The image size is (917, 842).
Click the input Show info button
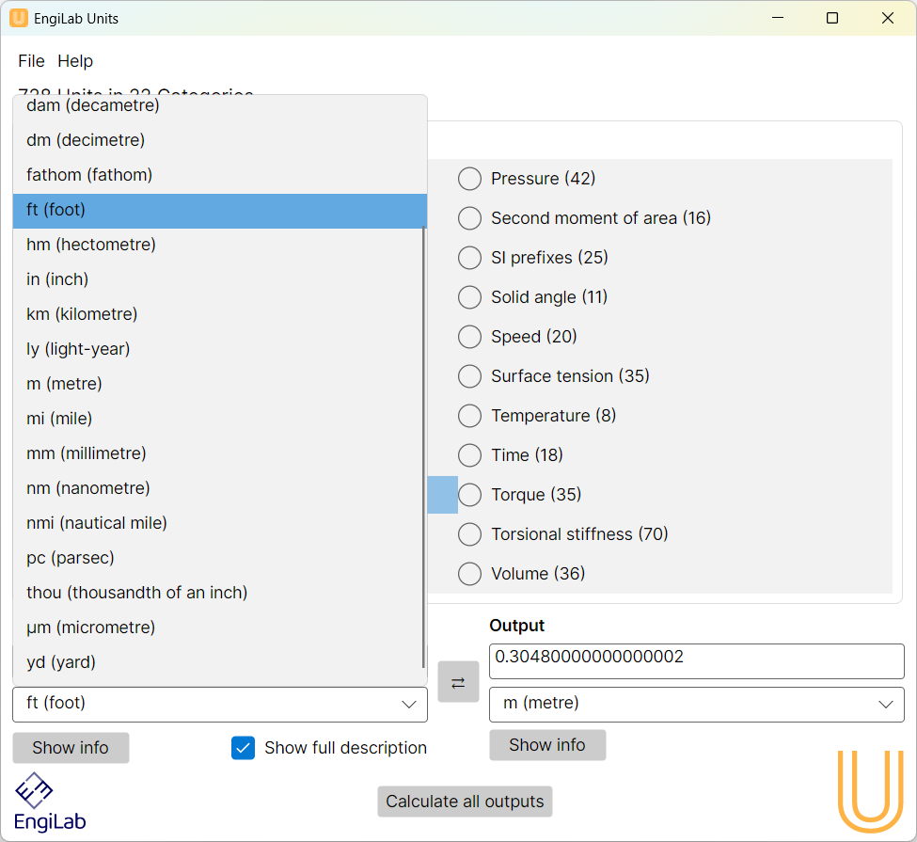pyautogui.click(x=71, y=748)
